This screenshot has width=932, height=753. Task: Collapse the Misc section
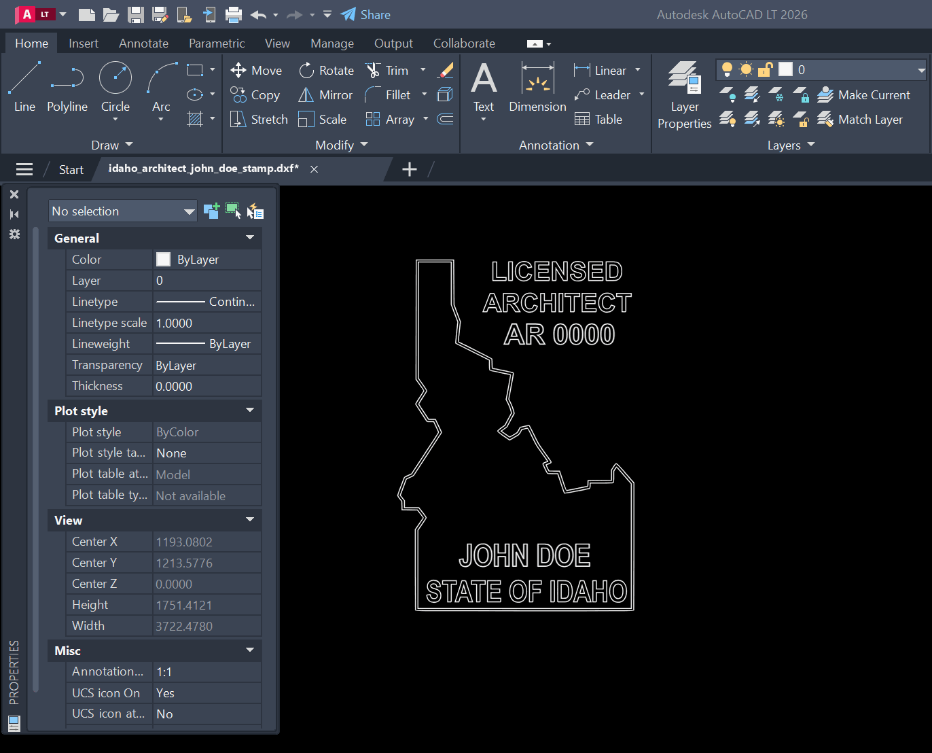coord(250,650)
